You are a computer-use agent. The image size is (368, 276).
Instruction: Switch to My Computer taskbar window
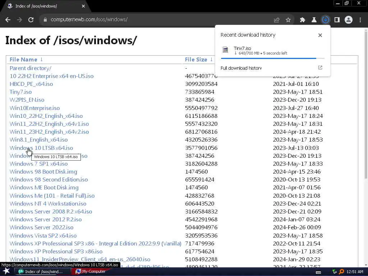click(91, 272)
